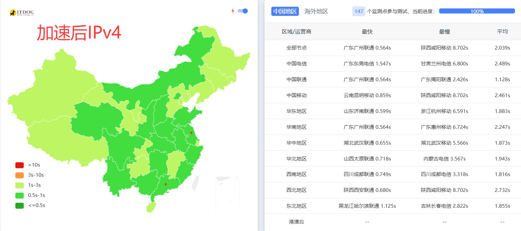This screenshot has height=231, width=521.
Task: Select the 中国地区 tab
Action: 285,11
